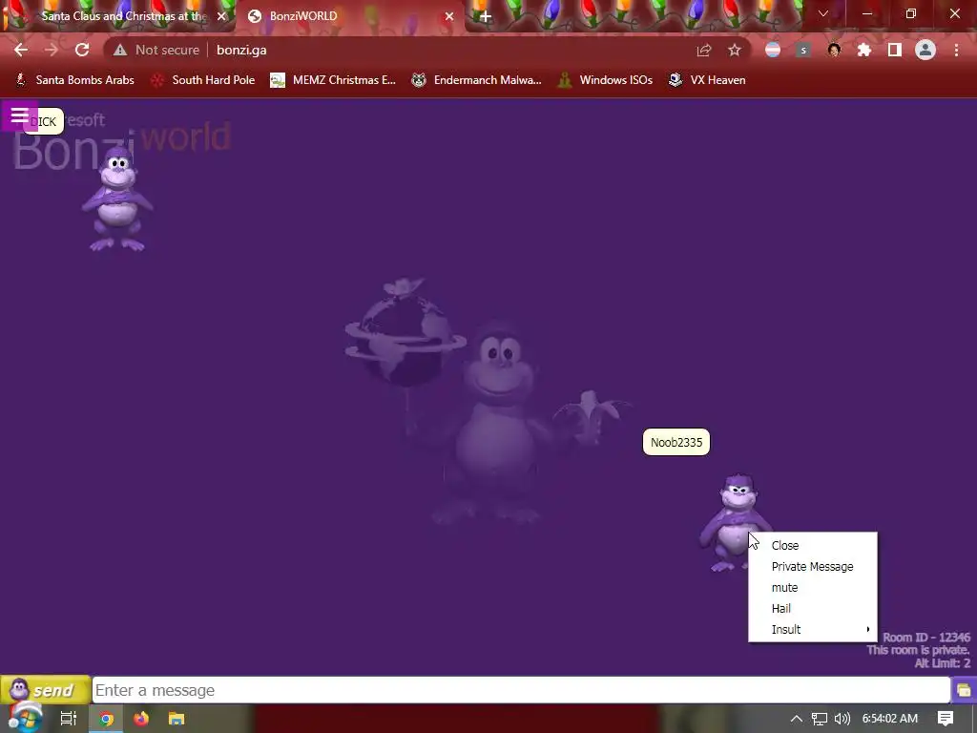Switch to Santa Claus and Christmas tab
977x733 pixels.
click(118, 16)
